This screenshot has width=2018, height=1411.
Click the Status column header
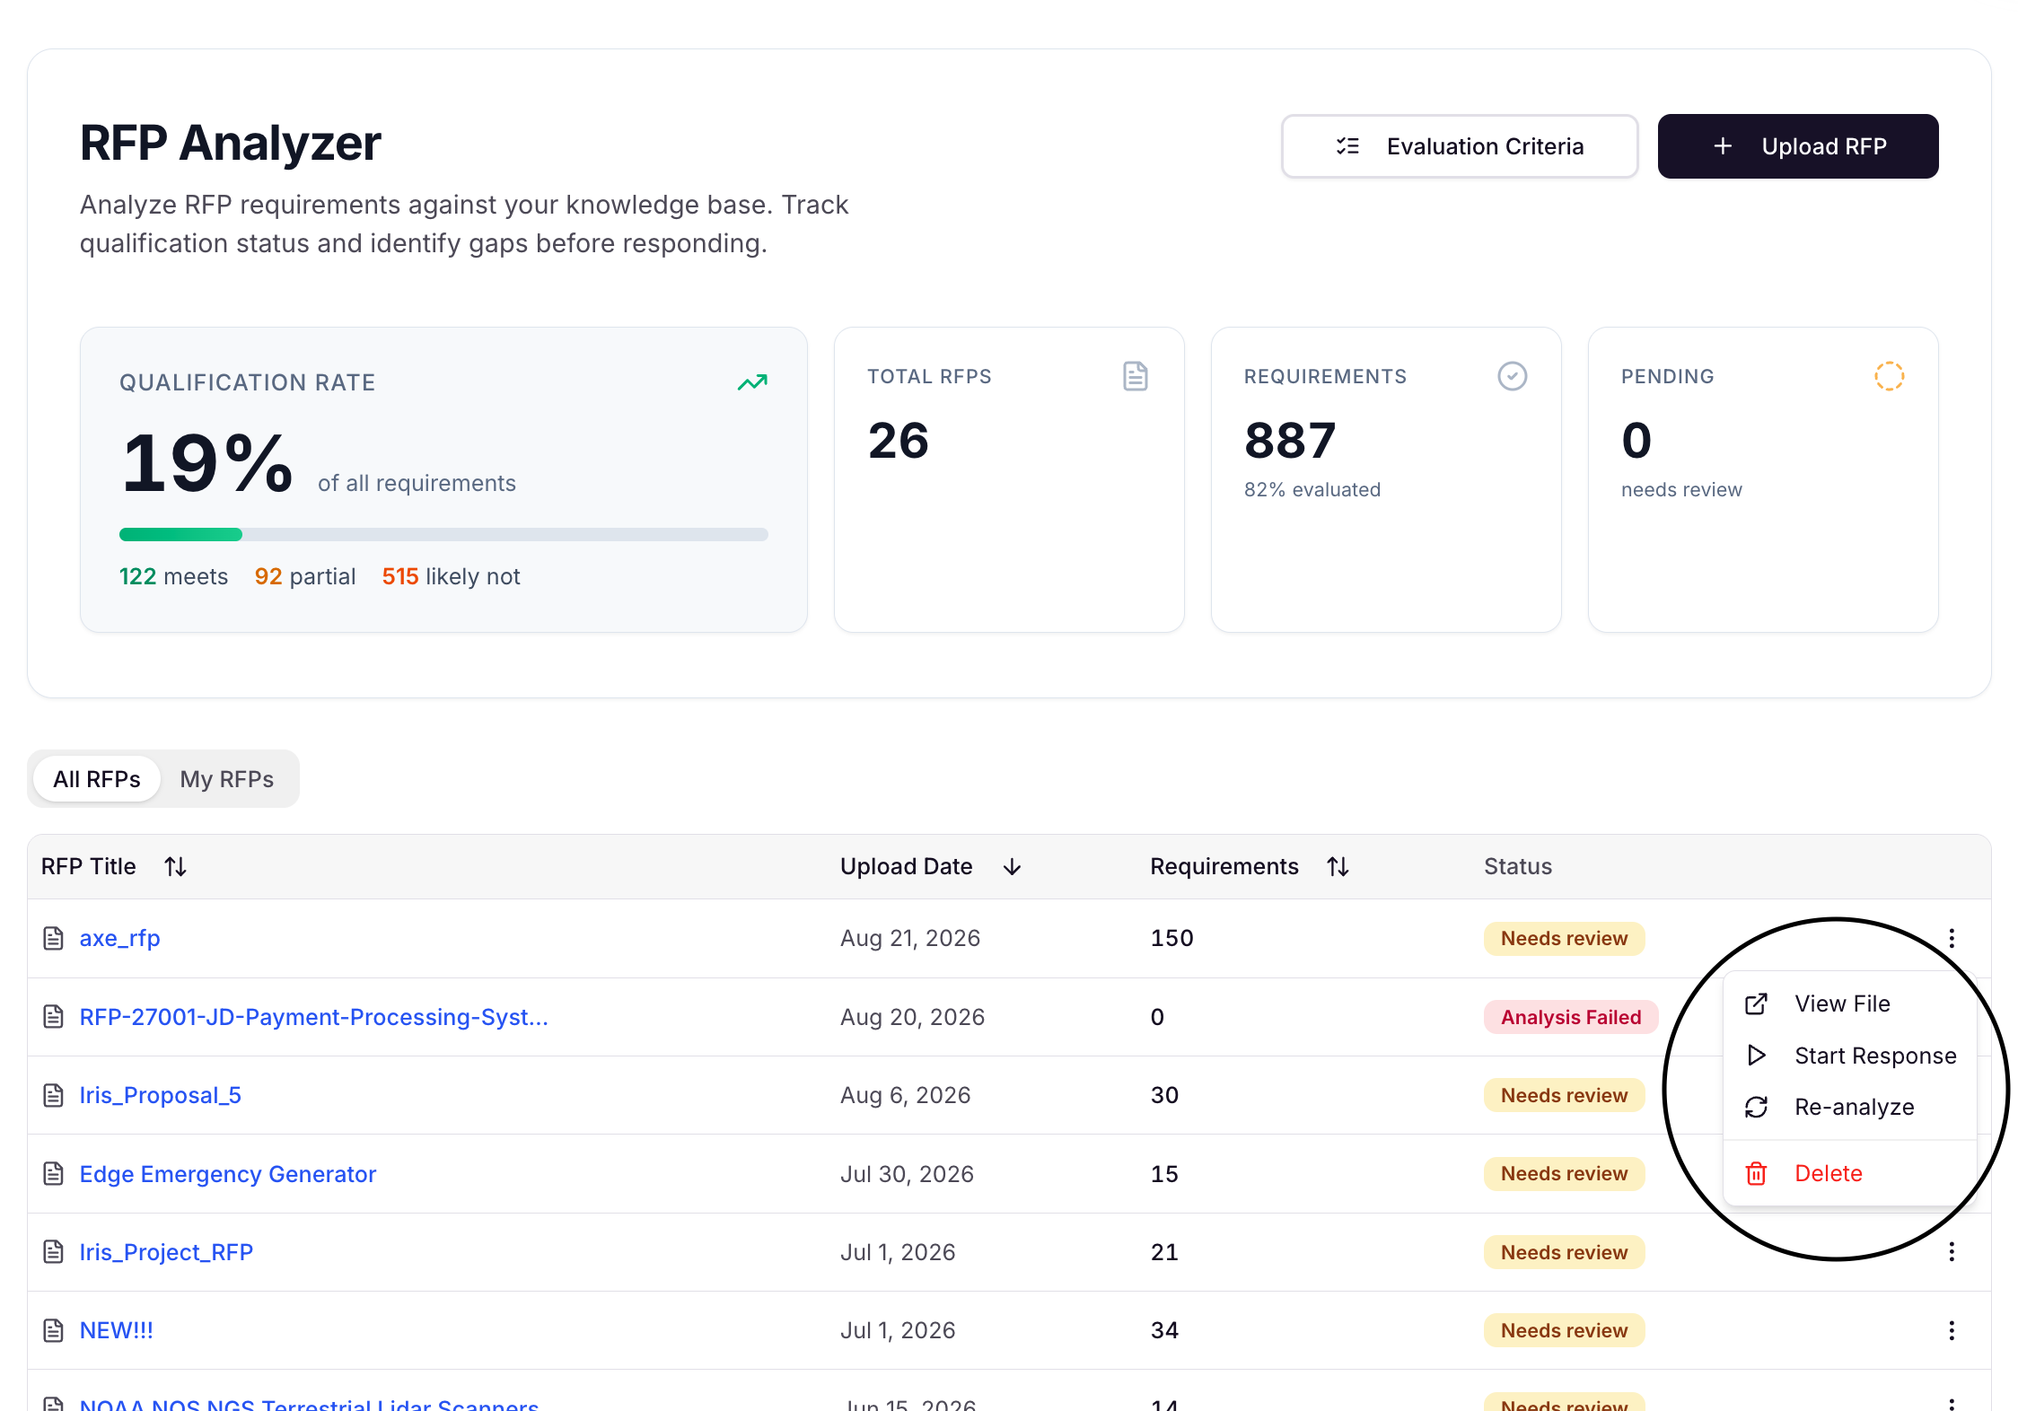coord(1518,866)
